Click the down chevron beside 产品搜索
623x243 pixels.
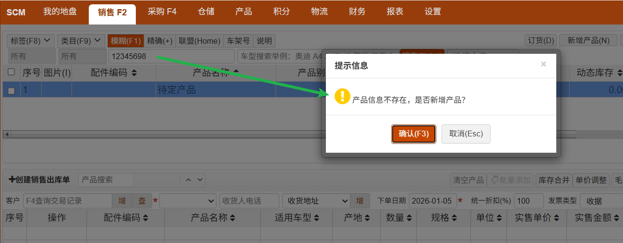tap(200, 180)
